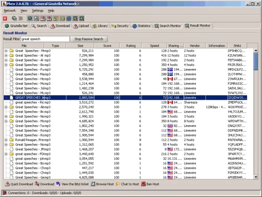
Task: Click the red exit icon in toolbar
Action: click(x=5, y=18)
